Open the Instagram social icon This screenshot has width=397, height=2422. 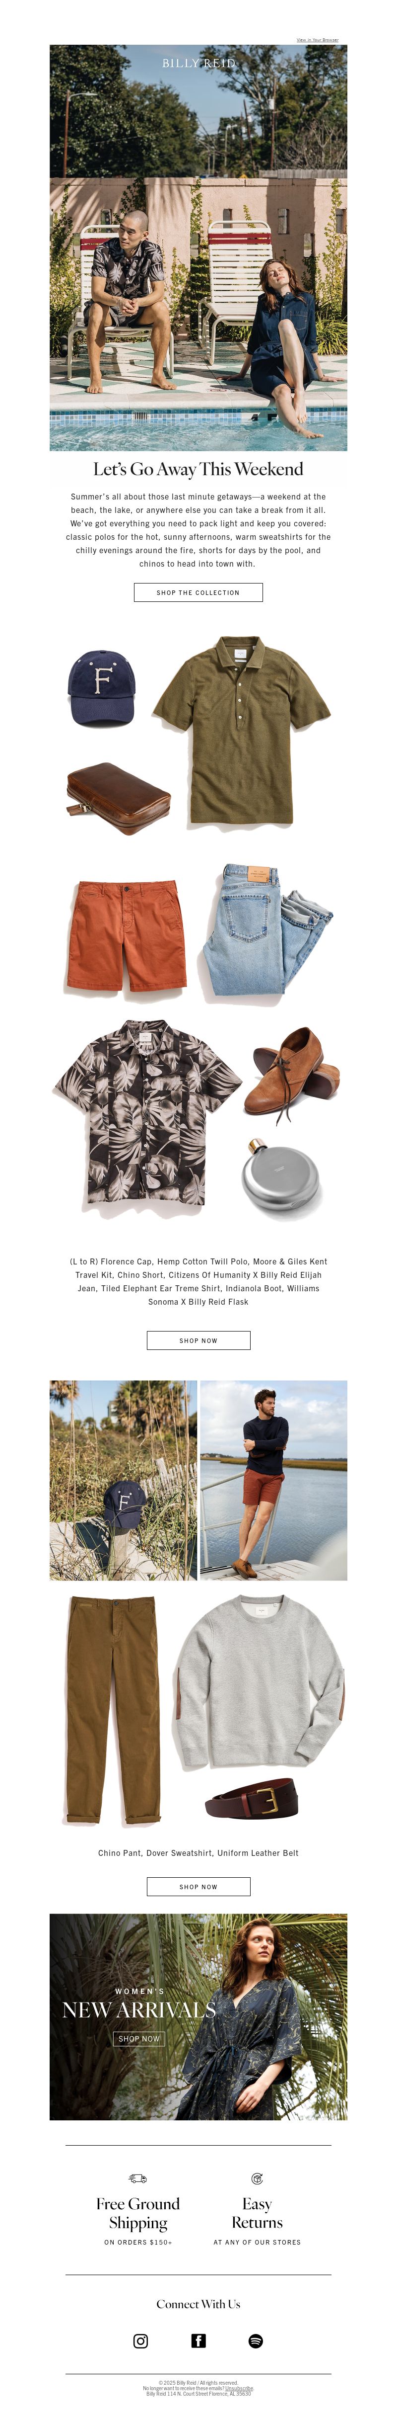[x=141, y=2340]
